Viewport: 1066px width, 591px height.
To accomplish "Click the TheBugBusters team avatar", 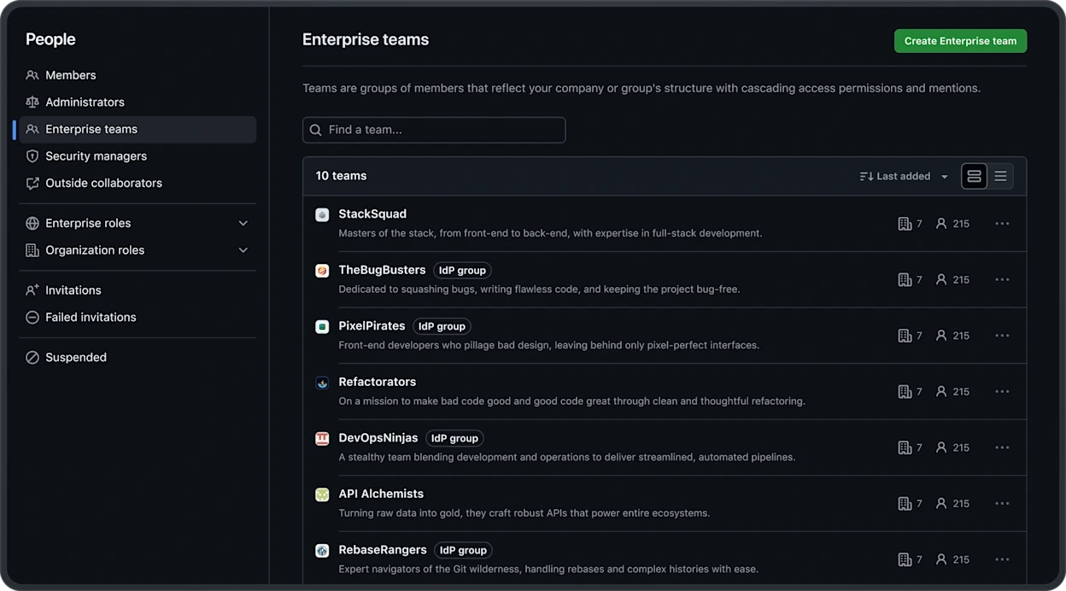I will point(322,271).
